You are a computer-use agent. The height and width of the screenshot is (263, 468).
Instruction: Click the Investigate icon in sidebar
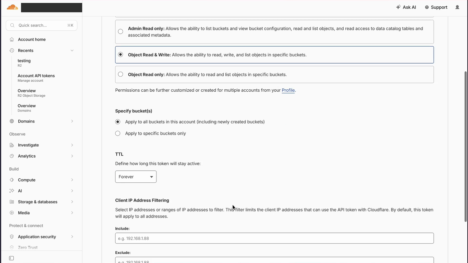(12, 145)
